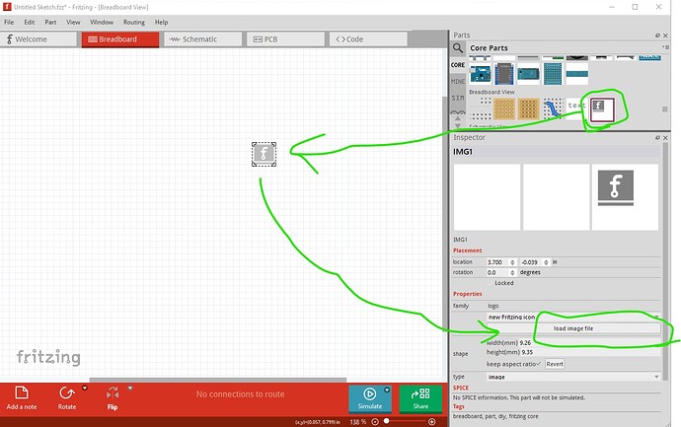Click the Inspector vertical scrollbar
Viewport: 681px width, 427px height.
[664, 260]
